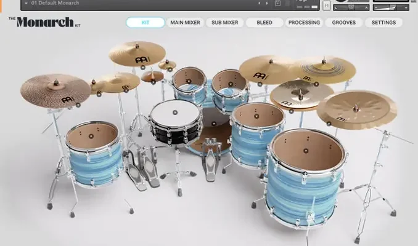The image size is (418, 246).
Task: Open the PROCESSING tab
Action: 304,23
